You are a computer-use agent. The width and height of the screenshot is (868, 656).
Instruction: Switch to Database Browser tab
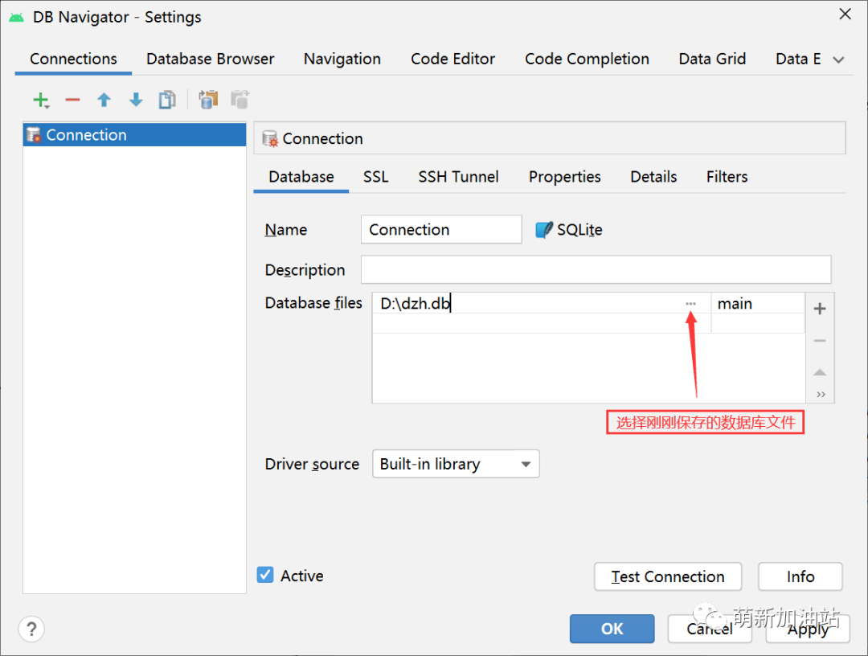click(x=211, y=59)
